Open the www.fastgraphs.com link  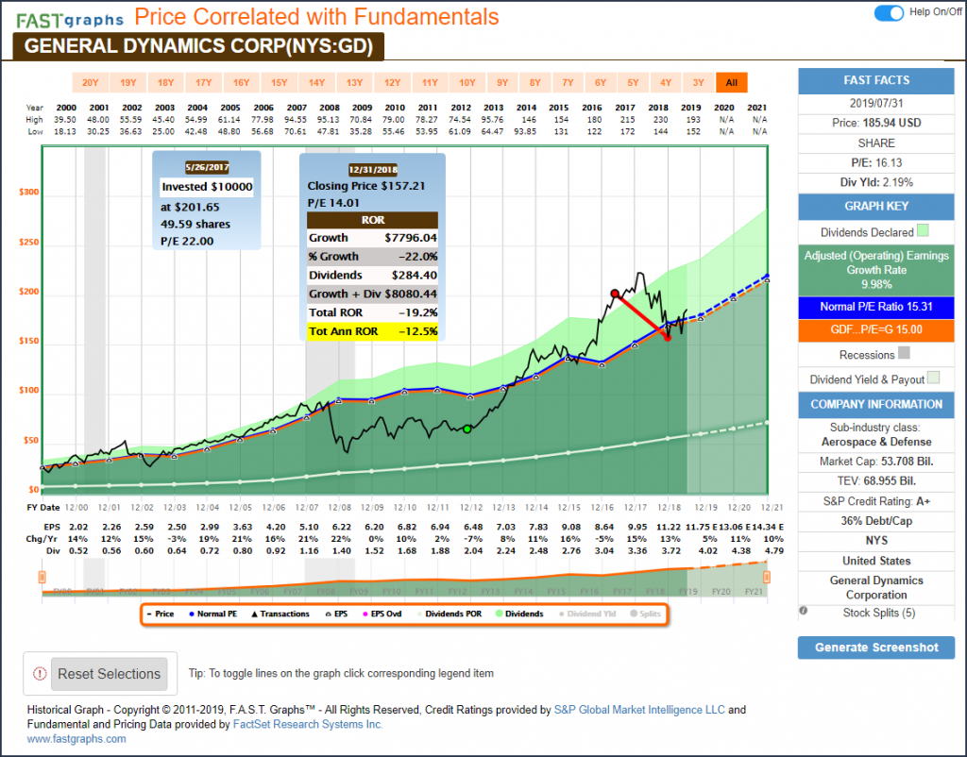click(76, 739)
